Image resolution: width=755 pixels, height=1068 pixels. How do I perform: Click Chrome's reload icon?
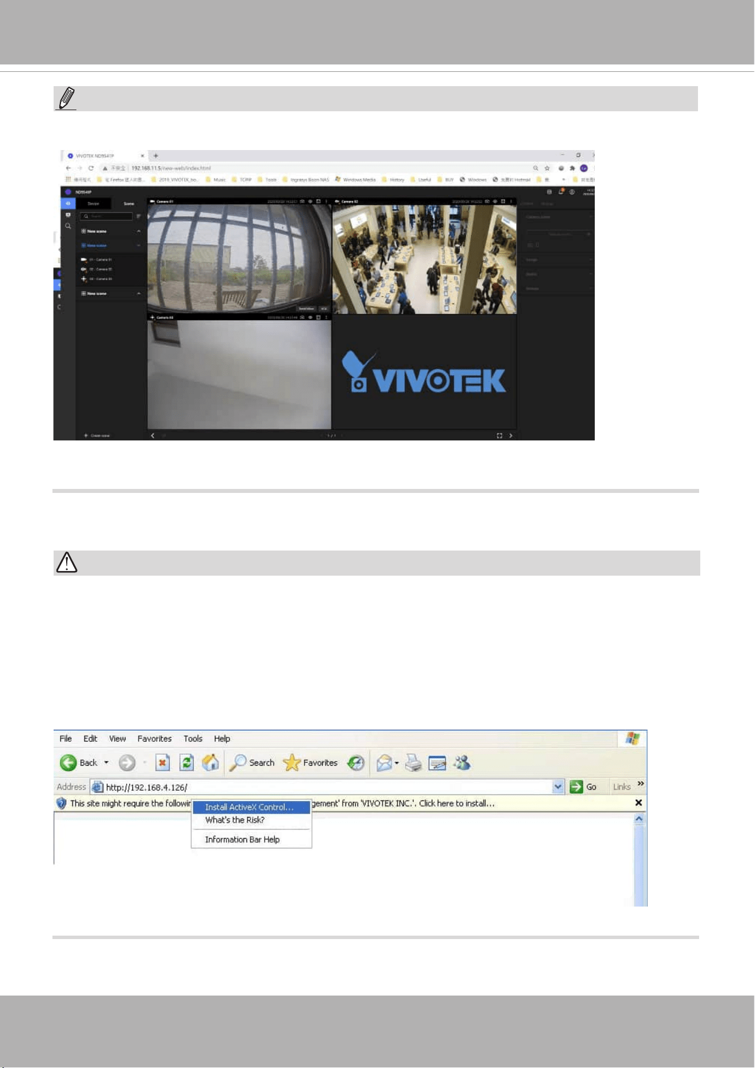pos(91,168)
